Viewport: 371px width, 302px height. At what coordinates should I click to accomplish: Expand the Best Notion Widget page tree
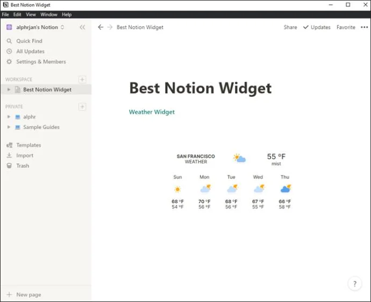[x=9, y=90]
